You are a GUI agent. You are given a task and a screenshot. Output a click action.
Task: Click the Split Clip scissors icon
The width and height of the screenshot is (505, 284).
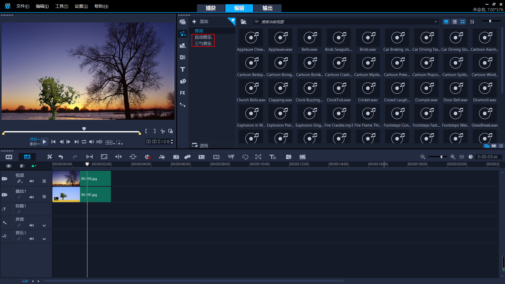[163, 131]
